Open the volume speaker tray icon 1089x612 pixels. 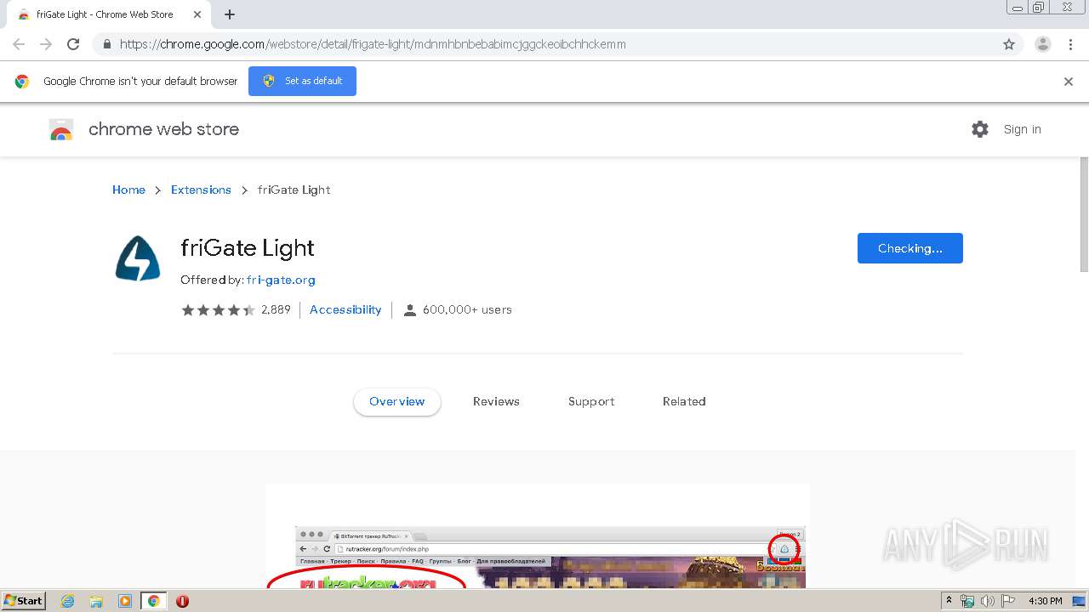988,601
